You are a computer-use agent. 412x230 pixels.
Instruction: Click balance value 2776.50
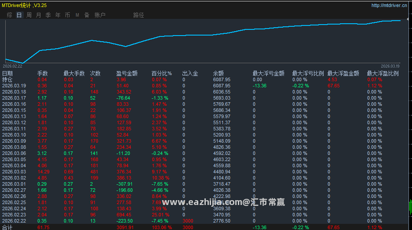tap(222, 221)
